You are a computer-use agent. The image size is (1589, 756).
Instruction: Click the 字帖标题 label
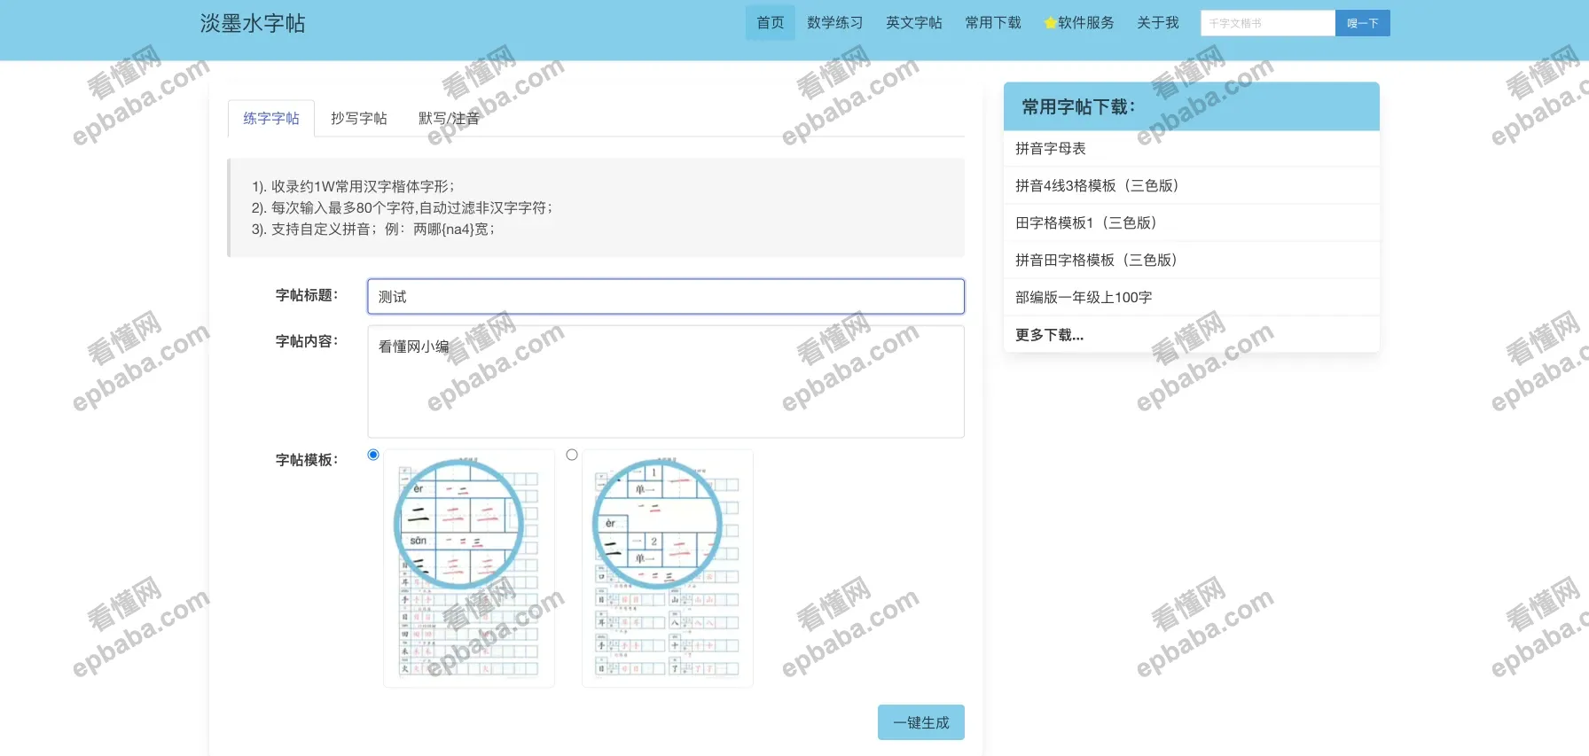[307, 295]
